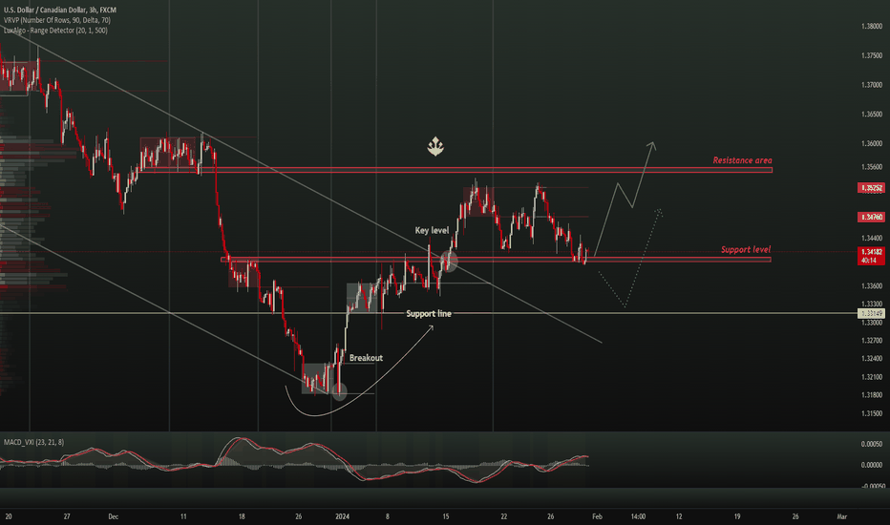Click the 22 date label on time axis
The height and width of the screenshot is (525, 890).
(x=504, y=517)
